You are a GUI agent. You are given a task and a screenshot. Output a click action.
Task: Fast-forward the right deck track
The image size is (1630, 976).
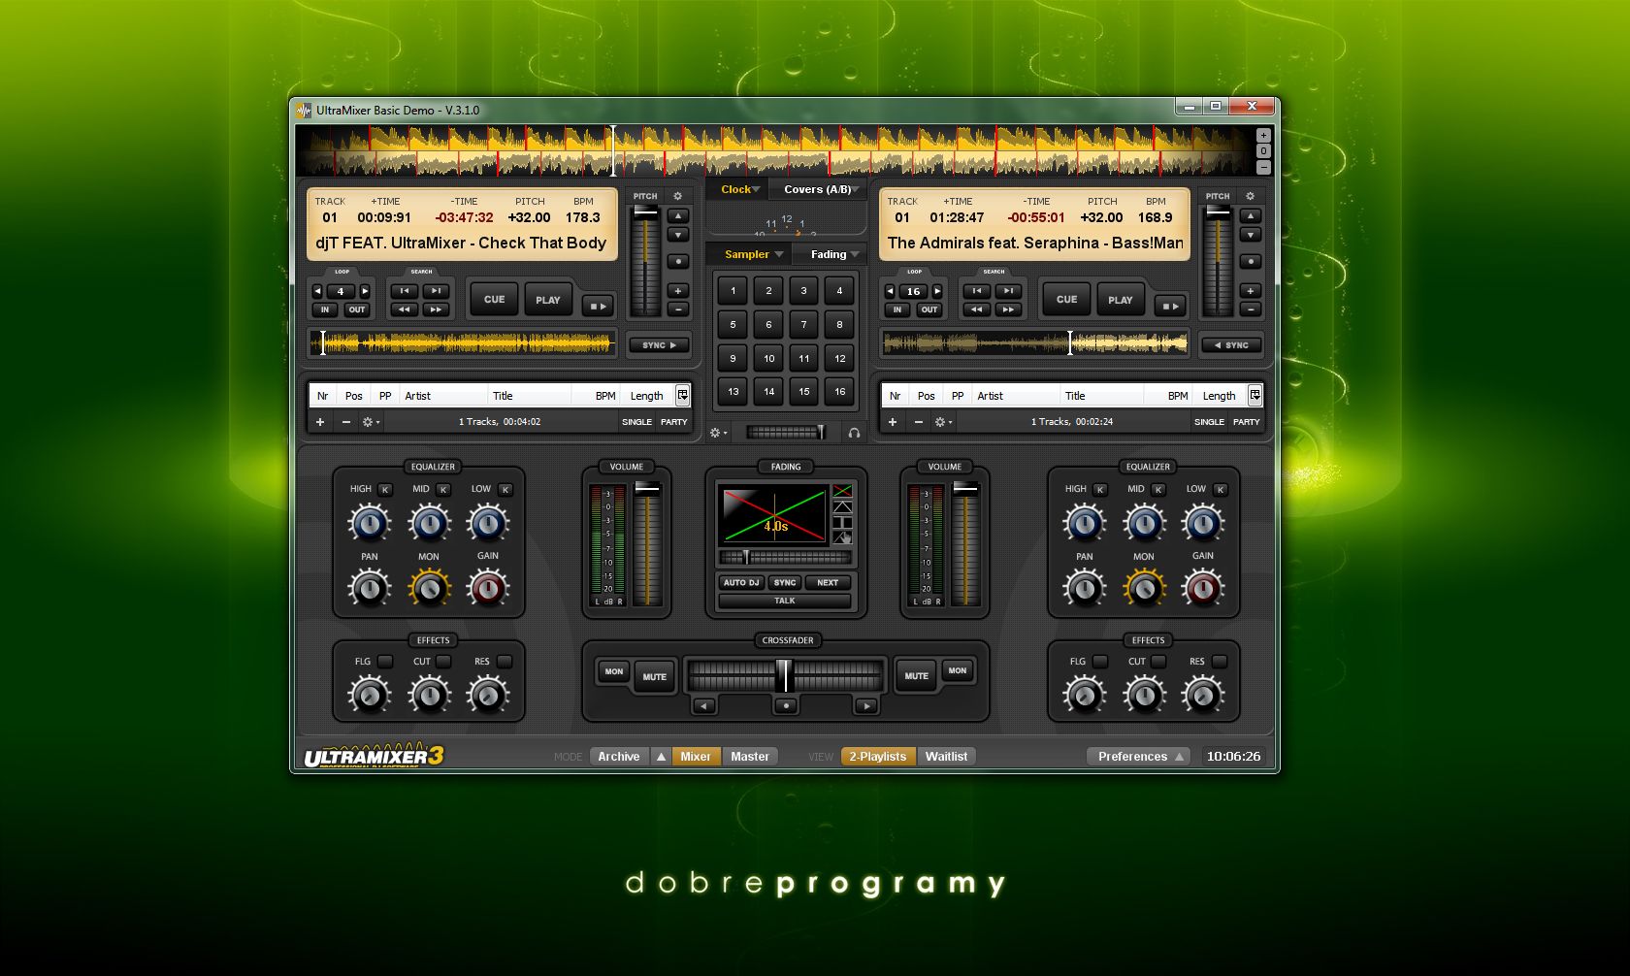click(x=1008, y=309)
